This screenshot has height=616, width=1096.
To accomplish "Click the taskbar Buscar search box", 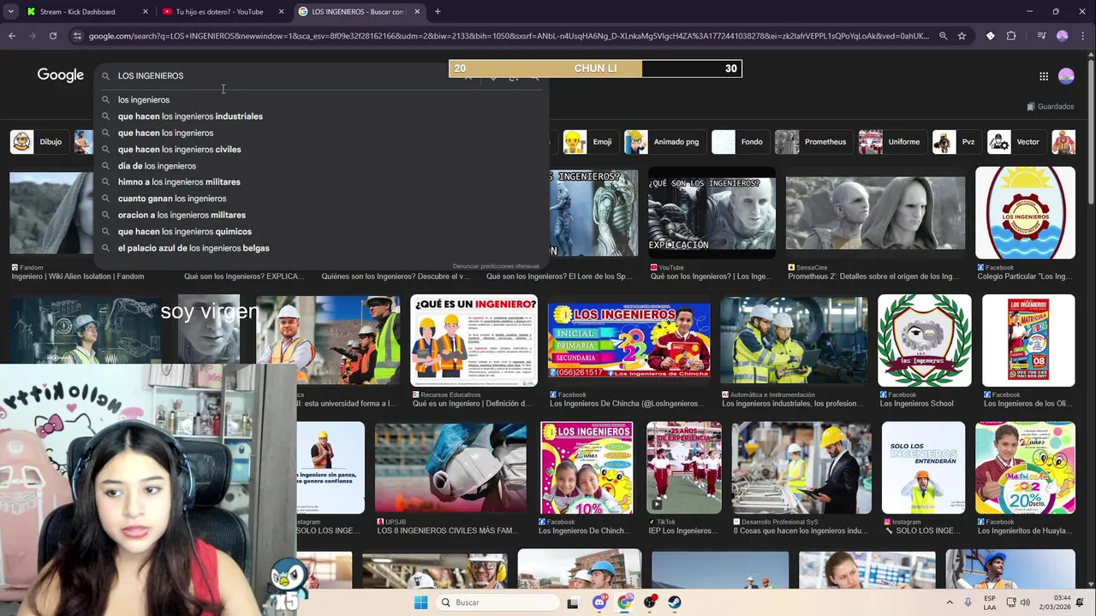I will [496, 602].
